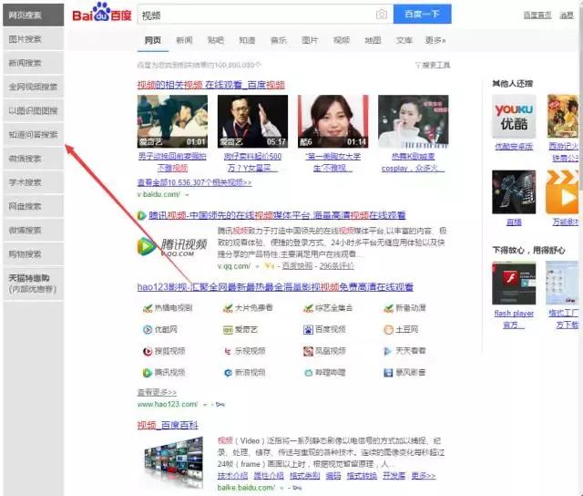Image resolution: width=583 pixels, height=496 pixels.
Task: Click 新番动漫 icon link
Action: (x=404, y=308)
